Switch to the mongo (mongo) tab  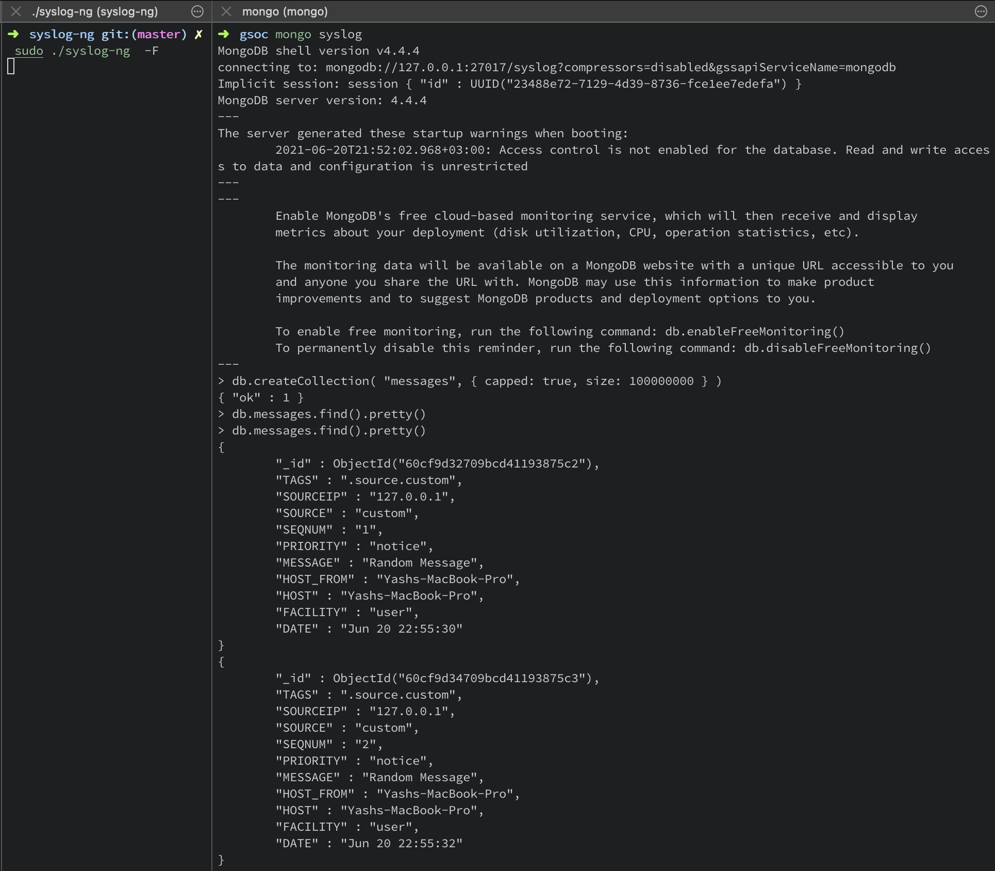coord(284,11)
